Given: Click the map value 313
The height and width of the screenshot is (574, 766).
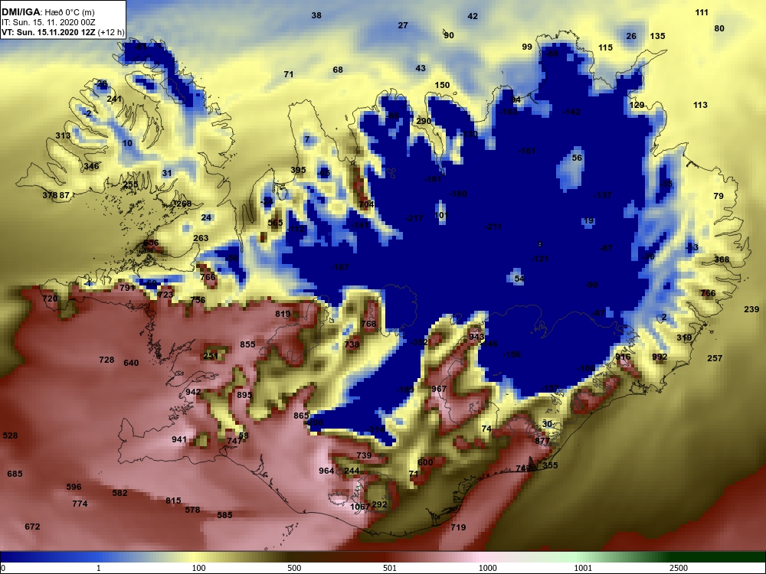Looking at the screenshot, I should (x=63, y=135).
